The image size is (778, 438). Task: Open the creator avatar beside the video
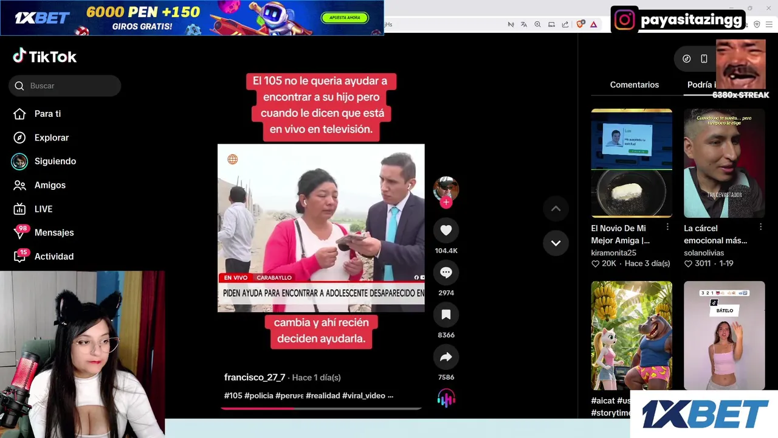pos(446,189)
